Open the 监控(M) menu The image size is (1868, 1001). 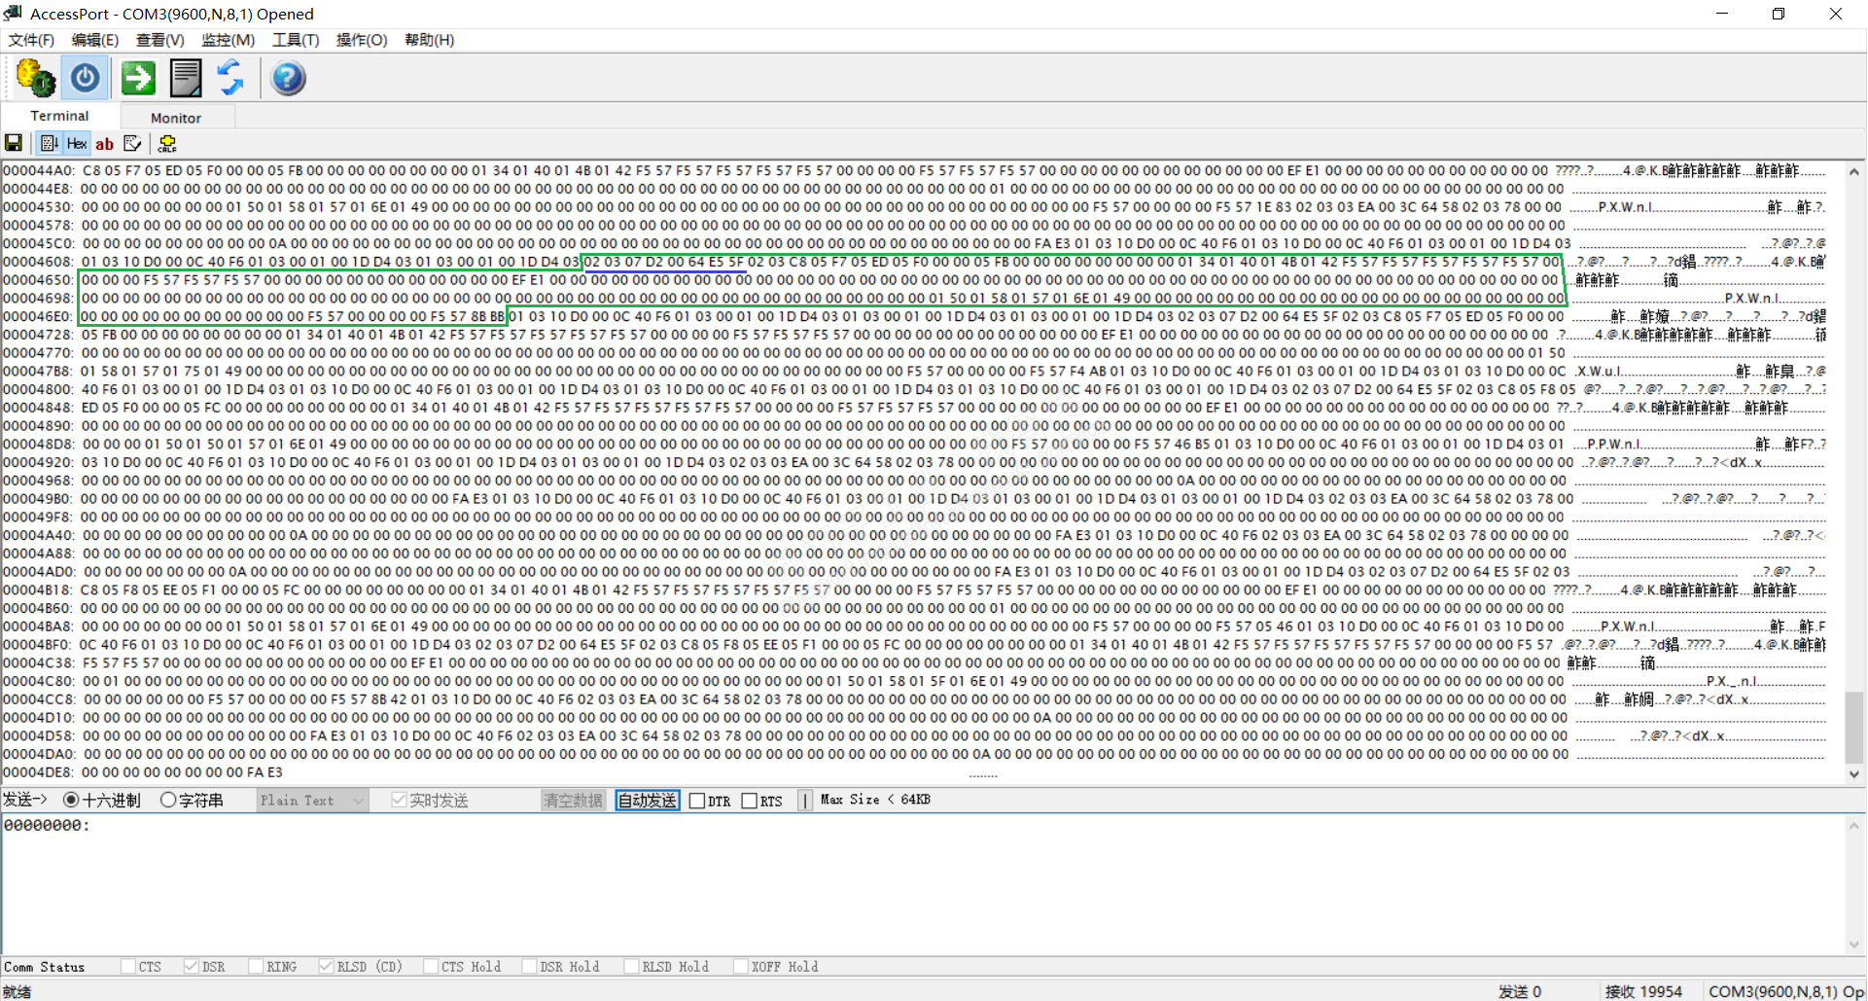click(x=228, y=40)
